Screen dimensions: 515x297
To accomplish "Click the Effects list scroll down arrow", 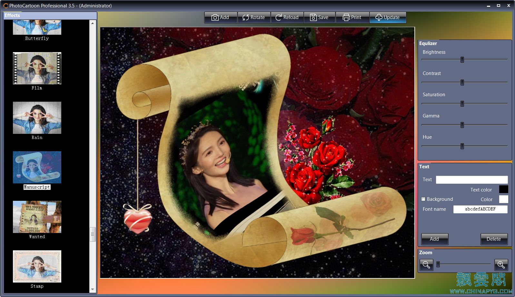I will click(x=93, y=289).
